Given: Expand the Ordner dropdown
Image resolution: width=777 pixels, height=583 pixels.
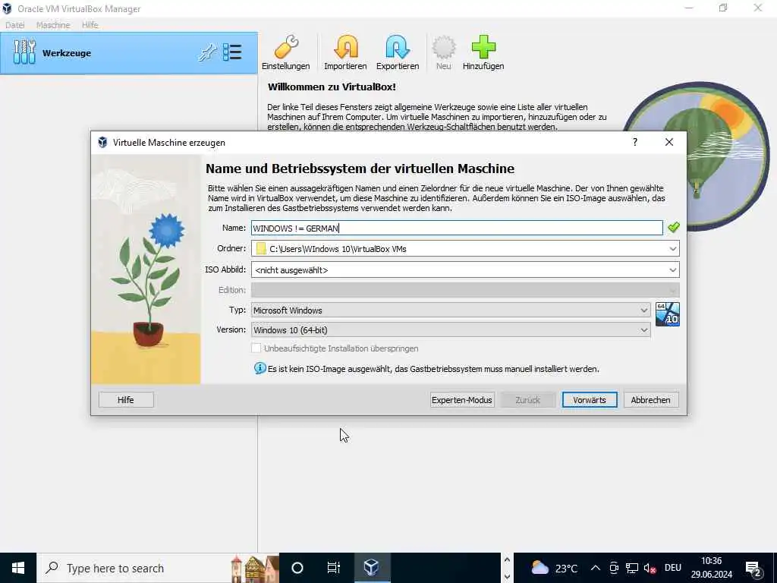Looking at the screenshot, I should (672, 249).
